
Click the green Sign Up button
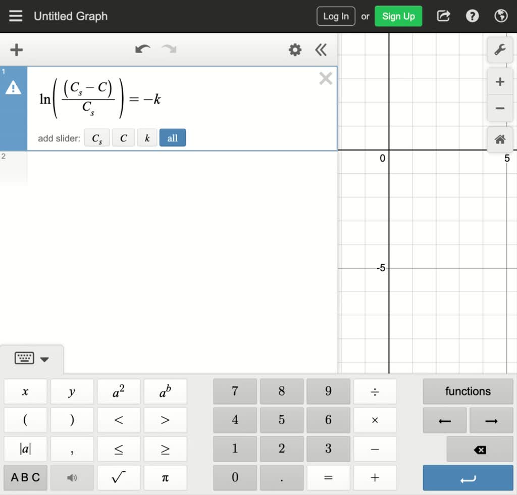398,16
